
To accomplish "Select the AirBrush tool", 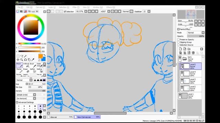I will tap(26, 65).
